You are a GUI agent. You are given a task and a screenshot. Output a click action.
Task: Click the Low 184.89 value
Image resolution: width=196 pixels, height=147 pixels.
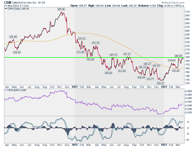pos(112,6)
